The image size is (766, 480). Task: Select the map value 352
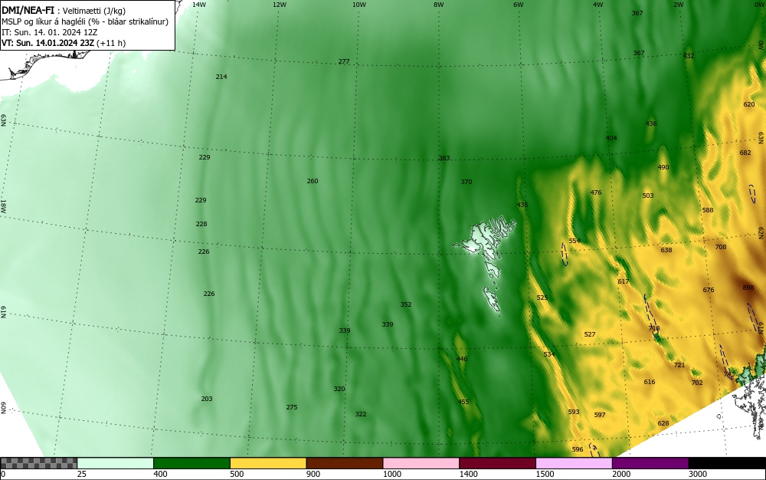pyautogui.click(x=406, y=304)
